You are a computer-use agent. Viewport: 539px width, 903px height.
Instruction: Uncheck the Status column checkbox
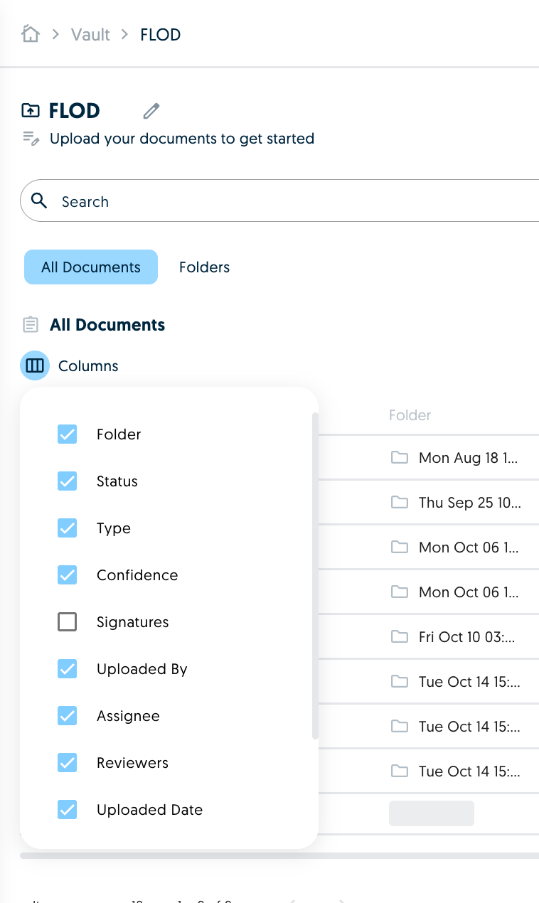tap(67, 481)
